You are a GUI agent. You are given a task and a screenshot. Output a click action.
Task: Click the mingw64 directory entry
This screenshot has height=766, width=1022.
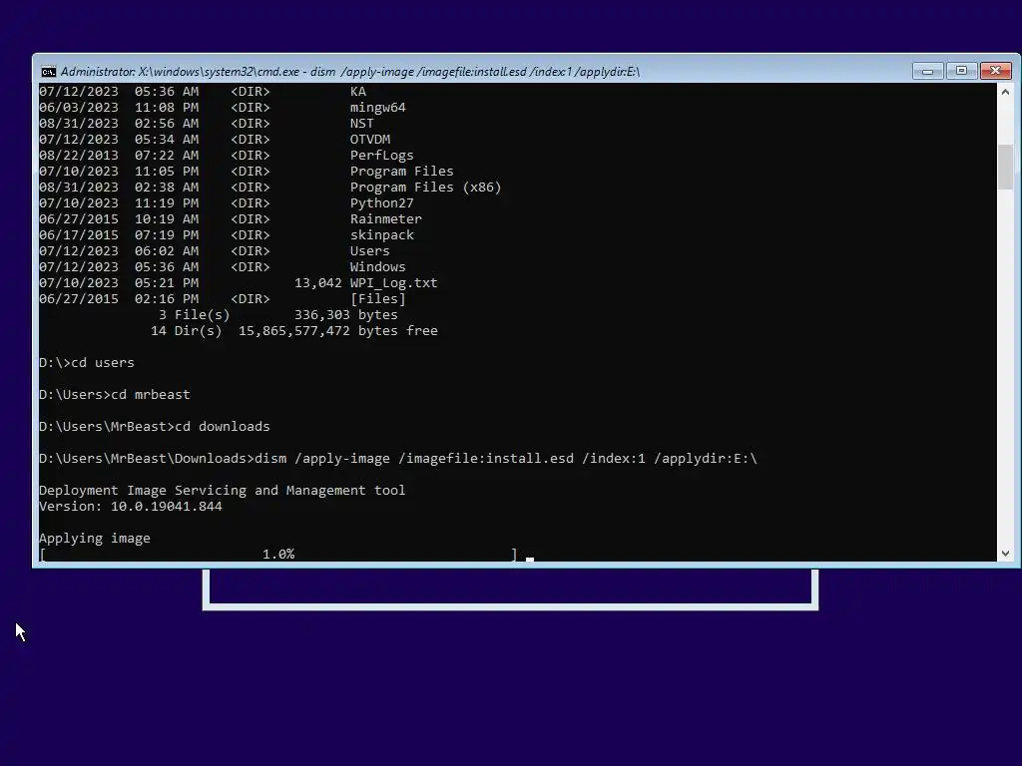pos(378,108)
